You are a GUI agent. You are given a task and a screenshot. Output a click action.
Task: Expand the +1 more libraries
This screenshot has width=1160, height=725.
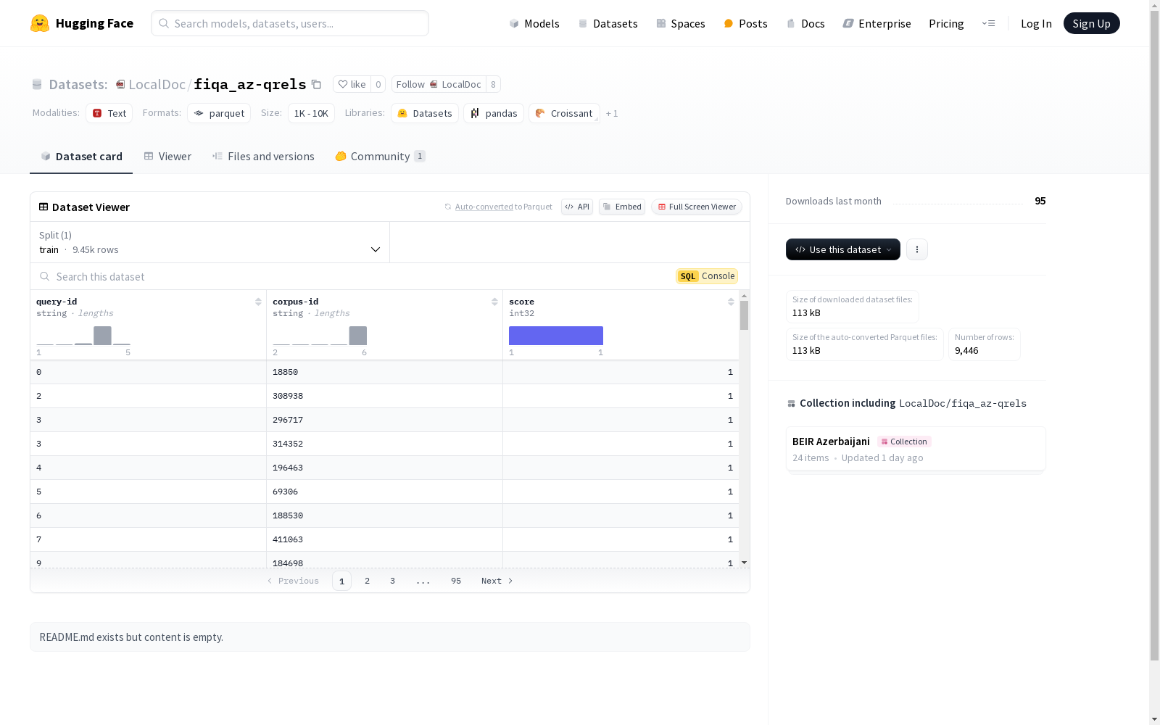pos(612,113)
